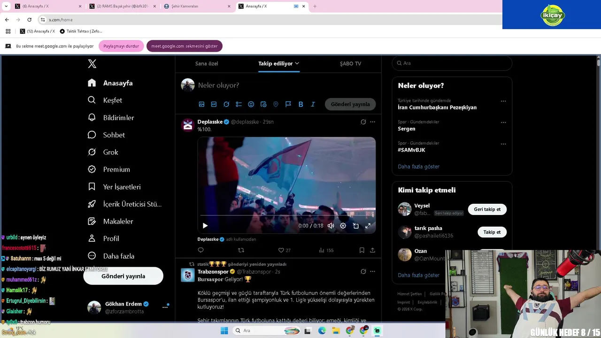Toggle italic formatting in composer
Image resolution: width=601 pixels, height=338 pixels.
click(x=313, y=104)
